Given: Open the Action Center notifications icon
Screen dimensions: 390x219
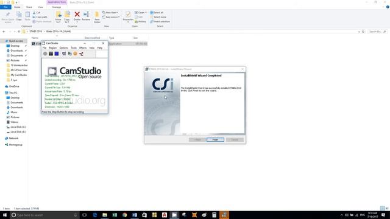Looking at the screenshot, I should (x=383, y=215).
